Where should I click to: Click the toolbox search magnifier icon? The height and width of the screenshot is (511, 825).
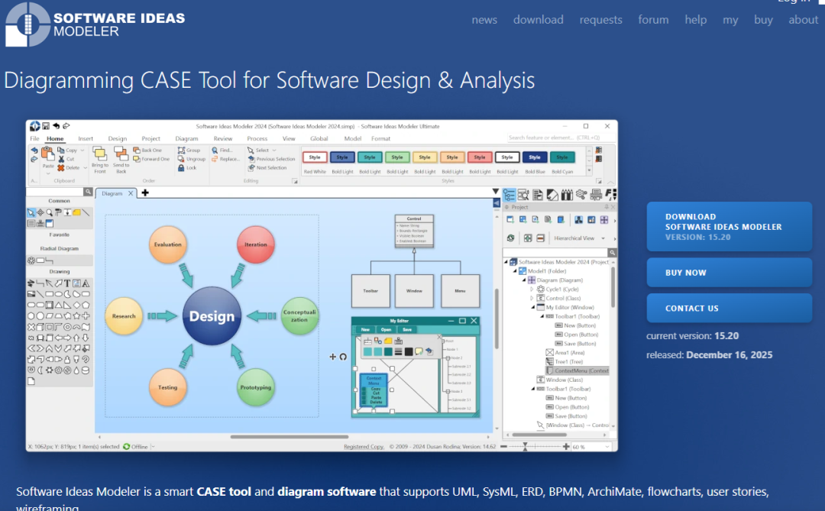[88, 192]
